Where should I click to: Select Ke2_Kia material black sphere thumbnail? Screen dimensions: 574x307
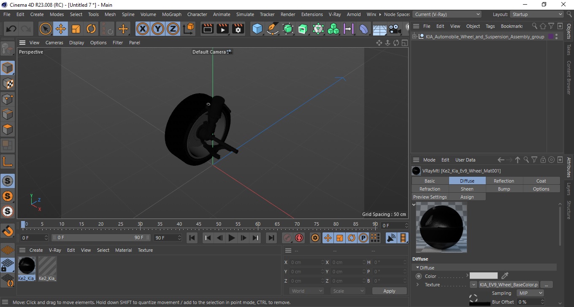[x=27, y=266]
